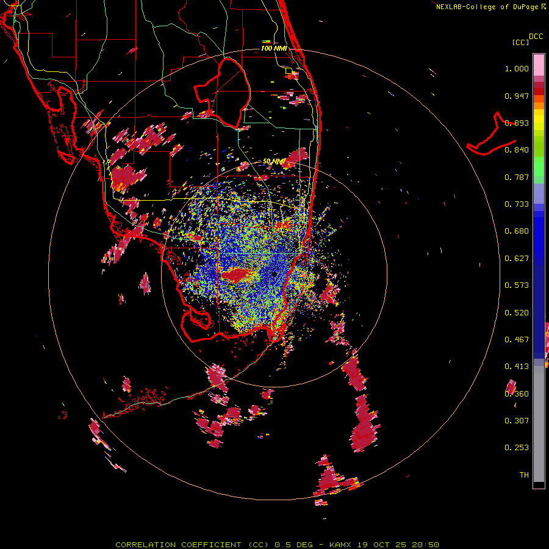Click the 20:50 timestamp
The width and height of the screenshot is (549, 549).
[x=425, y=545]
